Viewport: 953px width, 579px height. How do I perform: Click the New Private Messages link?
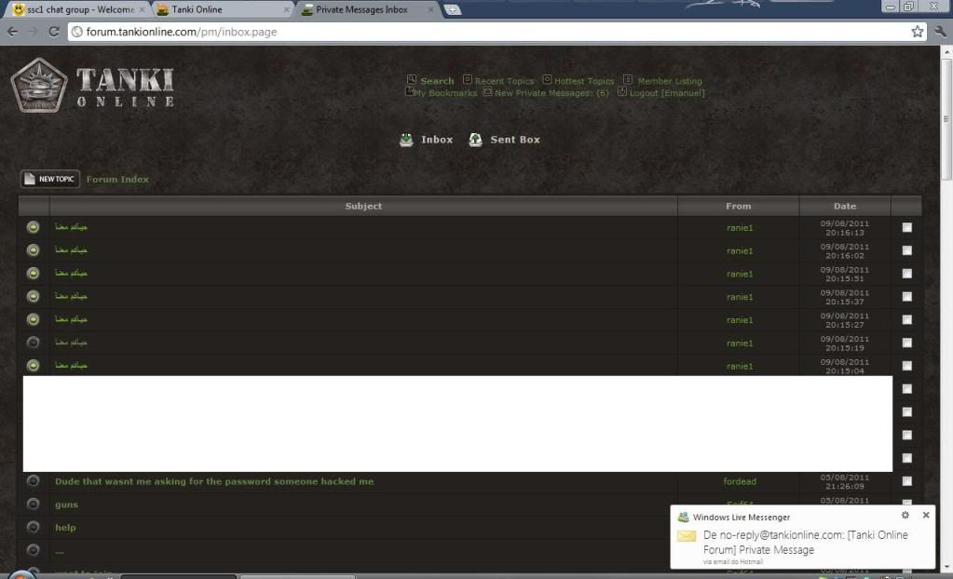(x=551, y=93)
